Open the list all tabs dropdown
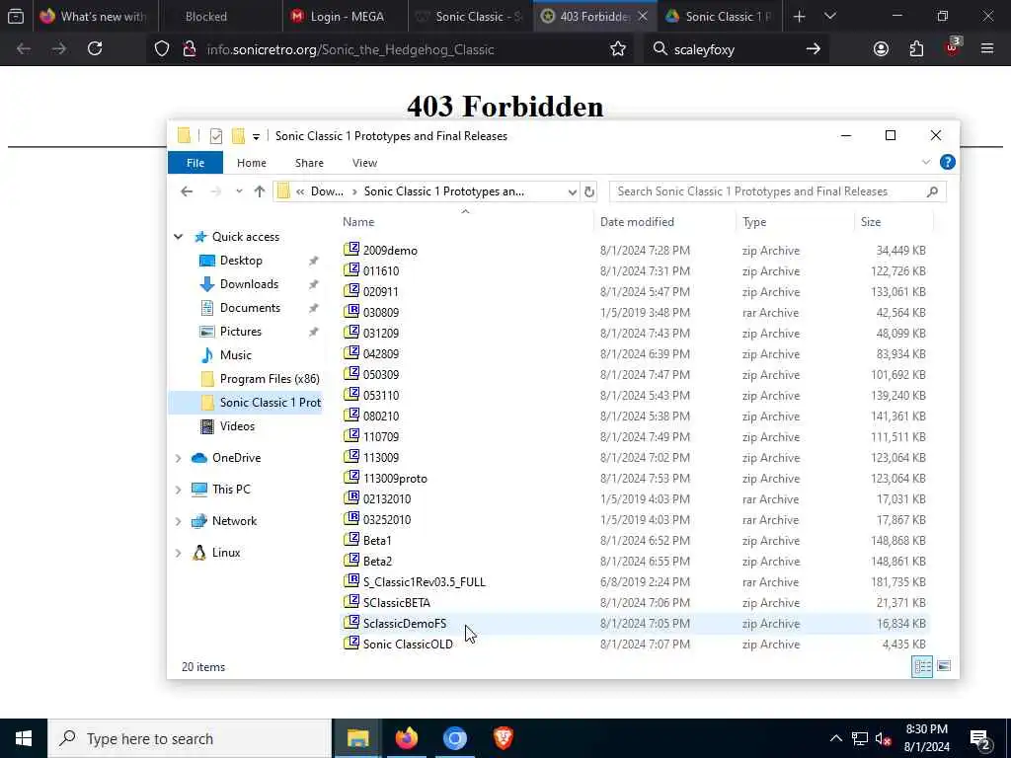Viewport: 1011px width, 758px height. pyautogui.click(x=830, y=17)
